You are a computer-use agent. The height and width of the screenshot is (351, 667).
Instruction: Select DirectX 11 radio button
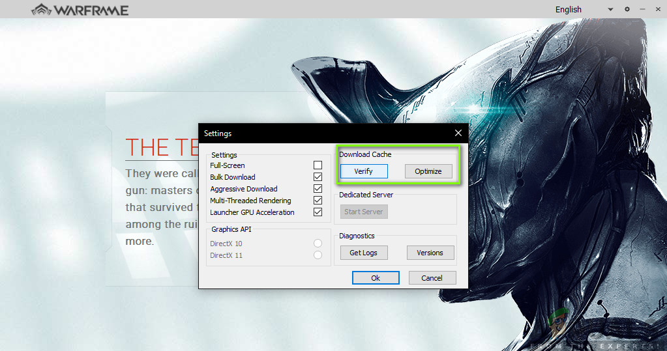318,255
